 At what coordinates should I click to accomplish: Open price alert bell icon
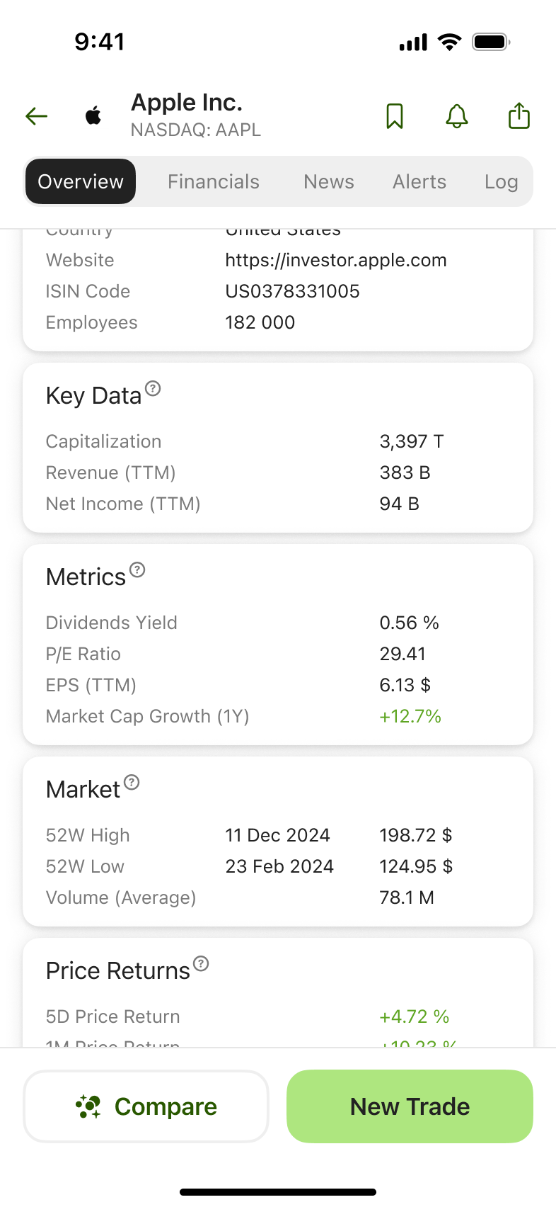(457, 115)
